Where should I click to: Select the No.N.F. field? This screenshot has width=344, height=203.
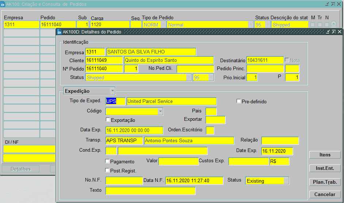click(x=124, y=181)
